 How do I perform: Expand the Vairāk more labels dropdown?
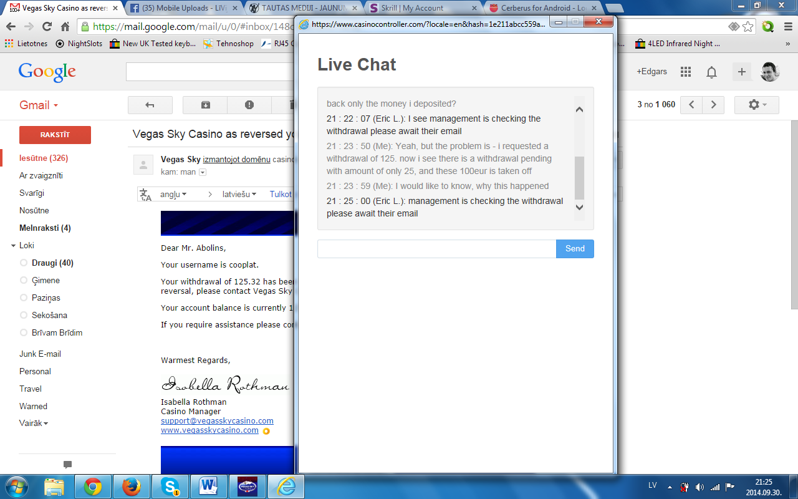coord(34,424)
